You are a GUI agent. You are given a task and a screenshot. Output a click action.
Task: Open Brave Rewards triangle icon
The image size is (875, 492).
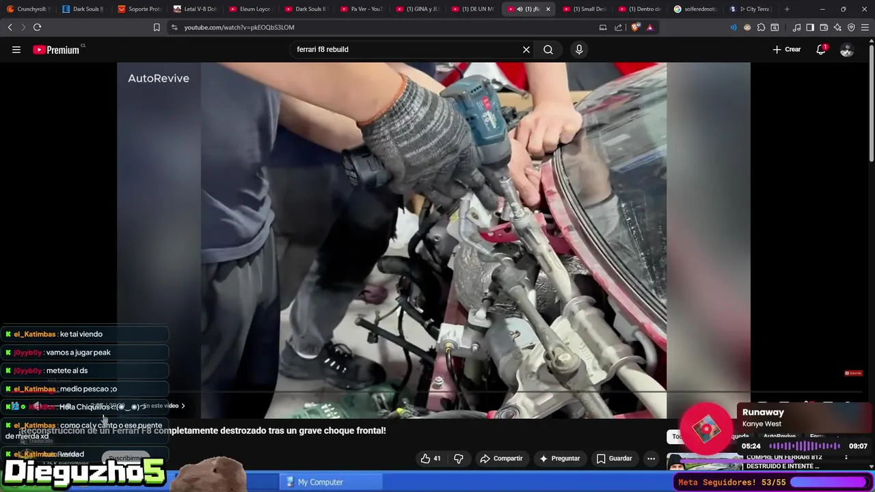coord(650,27)
